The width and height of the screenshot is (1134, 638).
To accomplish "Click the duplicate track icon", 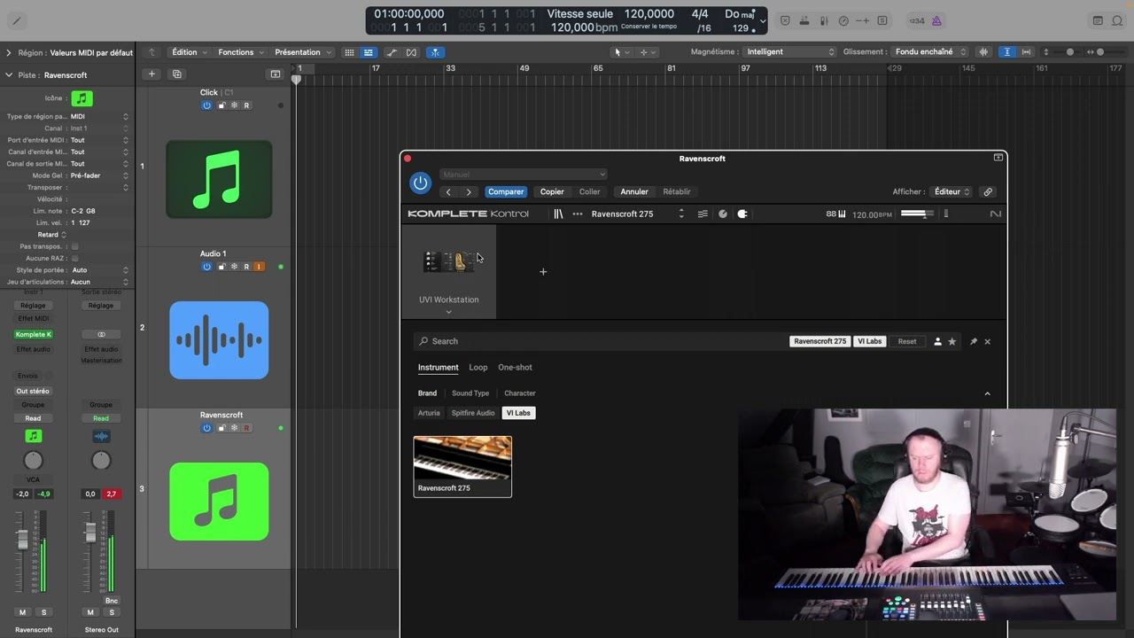I will pos(176,74).
